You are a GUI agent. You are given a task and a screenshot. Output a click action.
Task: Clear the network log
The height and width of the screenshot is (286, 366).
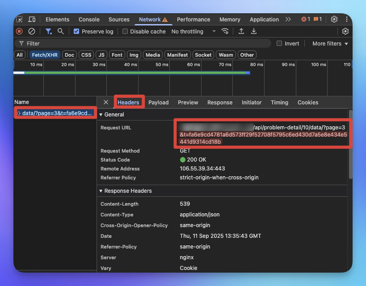point(32,31)
